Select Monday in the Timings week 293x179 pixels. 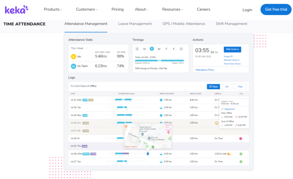(x=144, y=49)
